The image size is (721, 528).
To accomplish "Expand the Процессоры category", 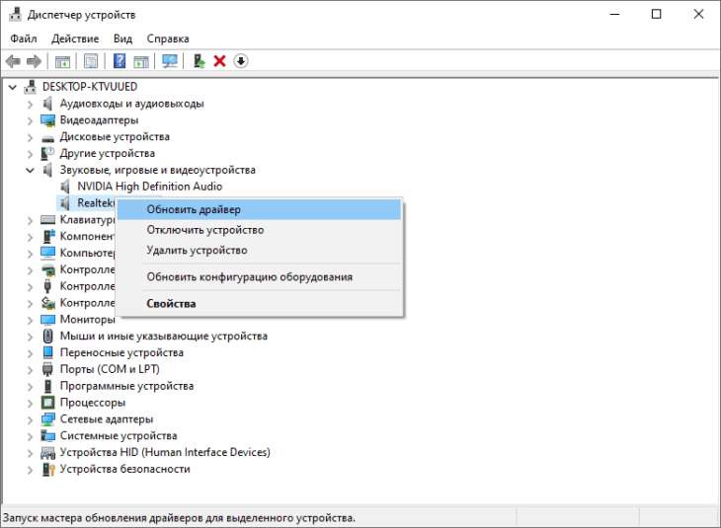I will pos(30,404).
